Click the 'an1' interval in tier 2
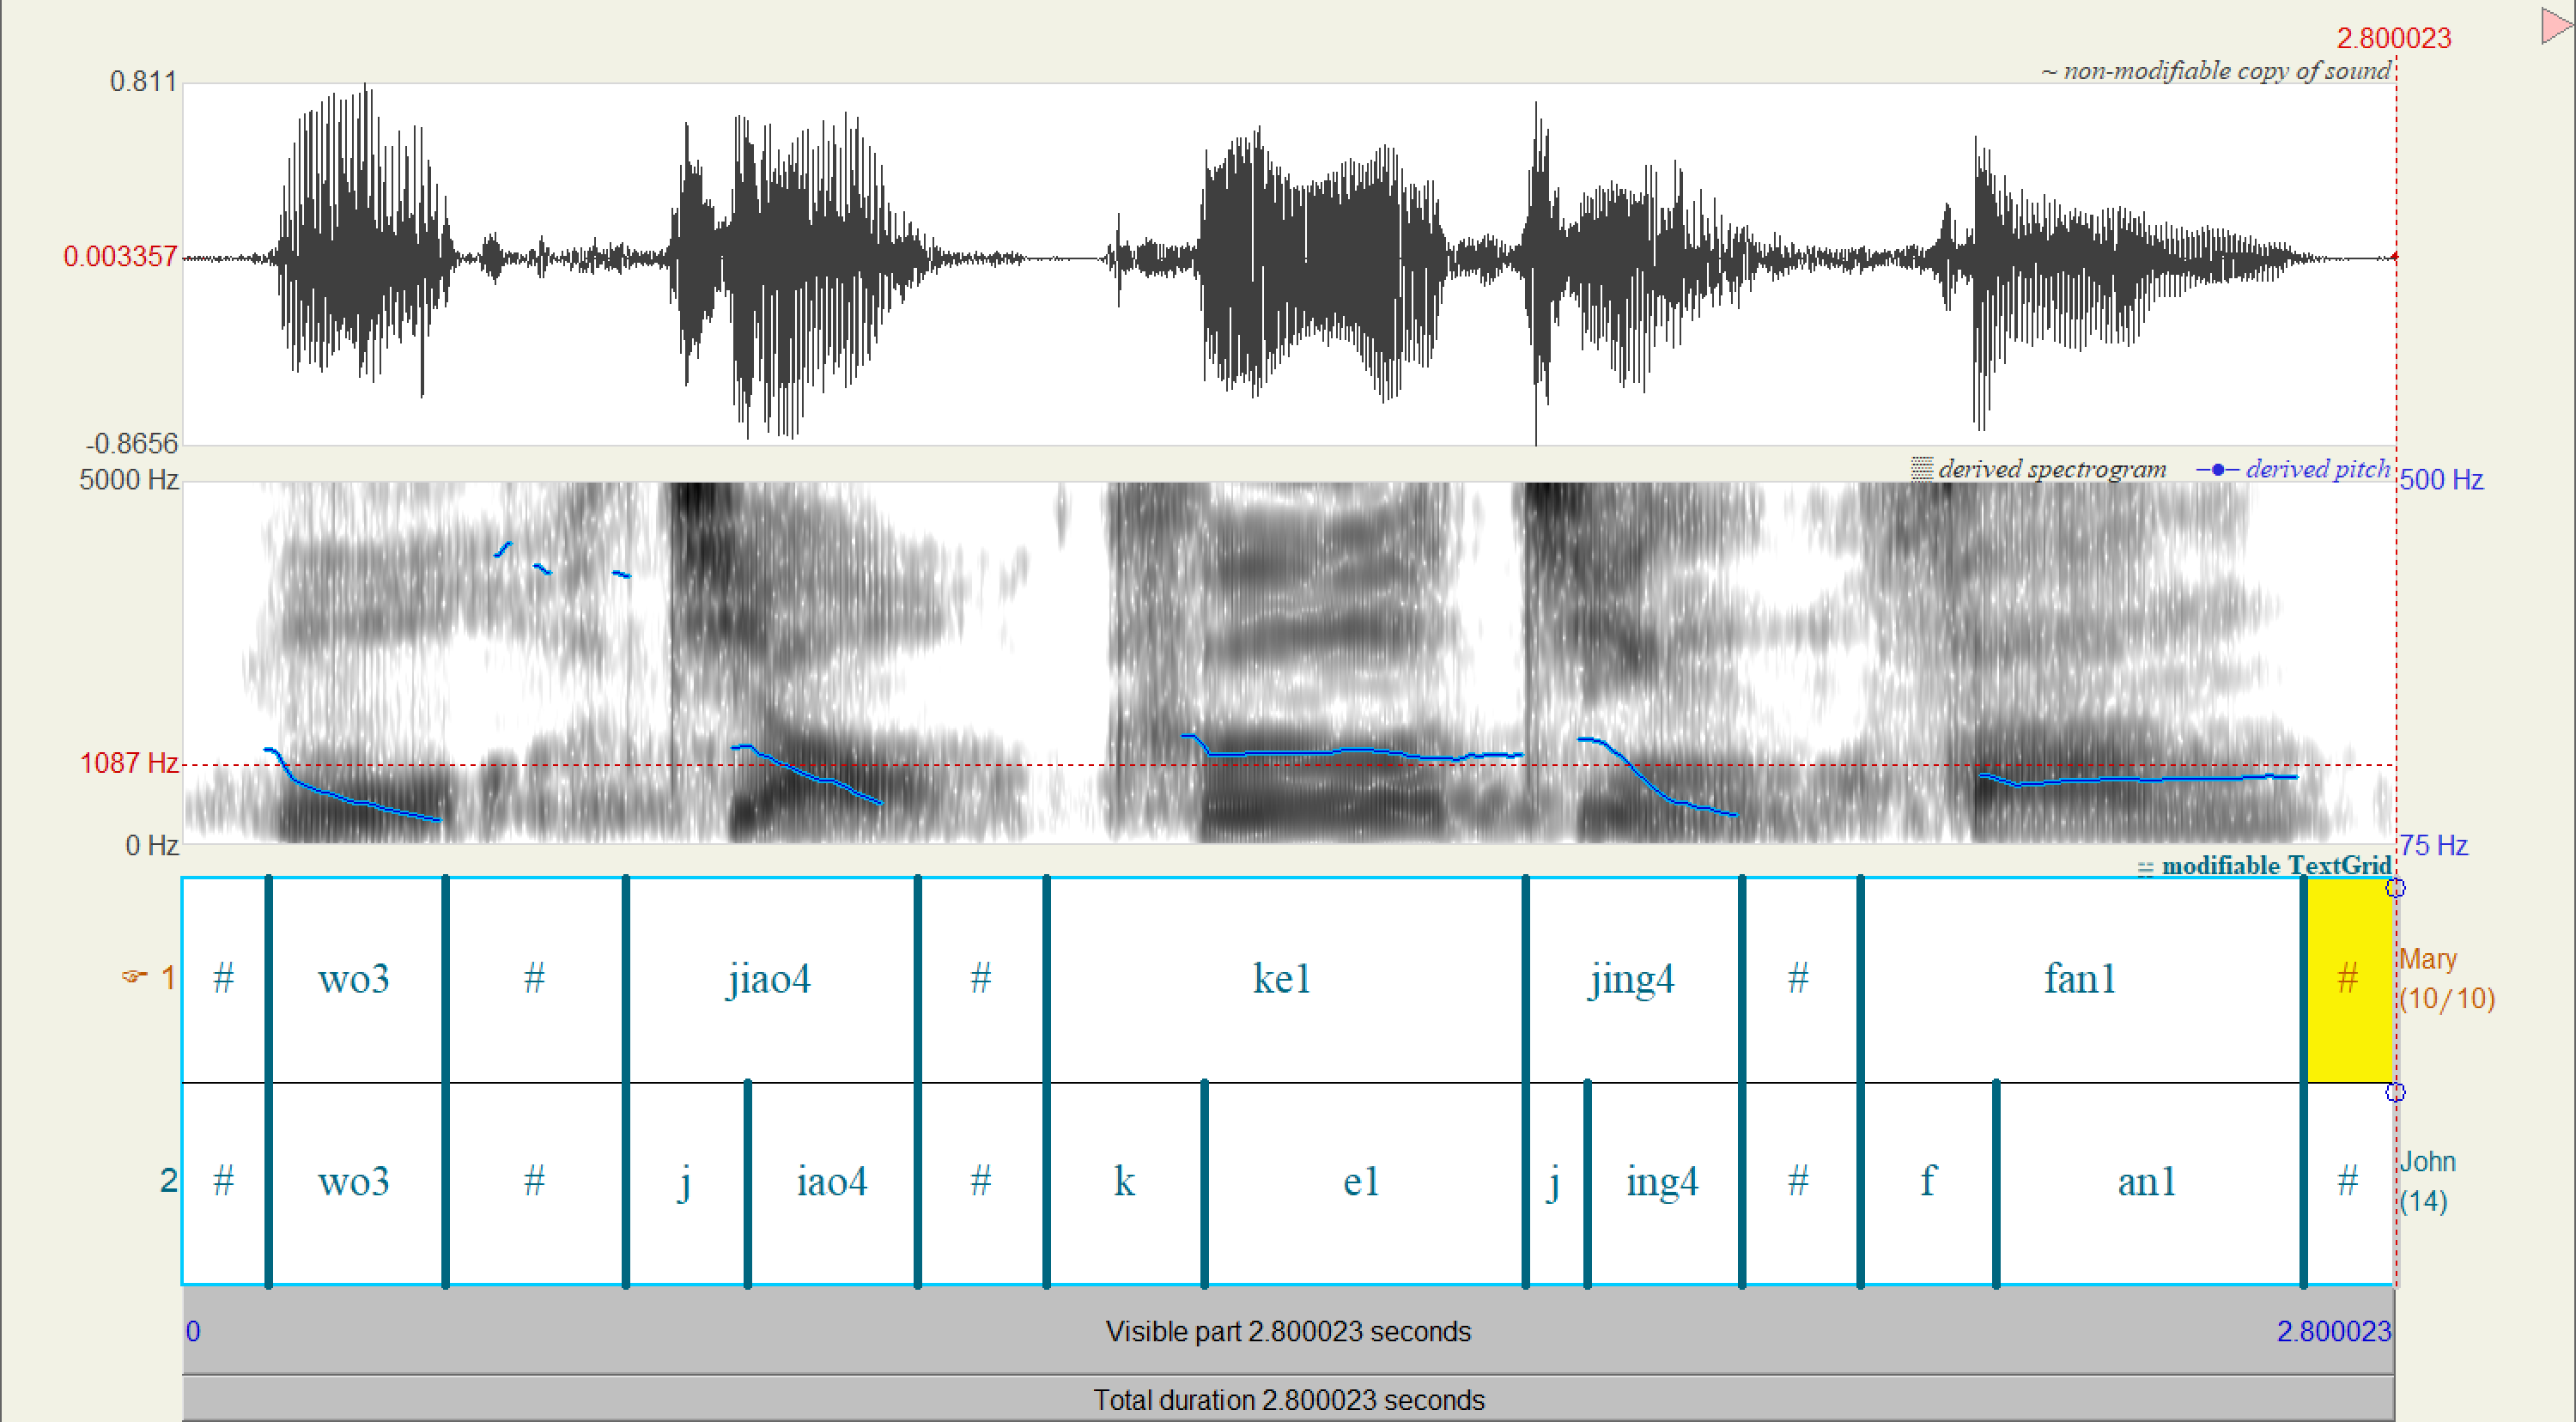2576x1422 pixels. [2147, 1182]
